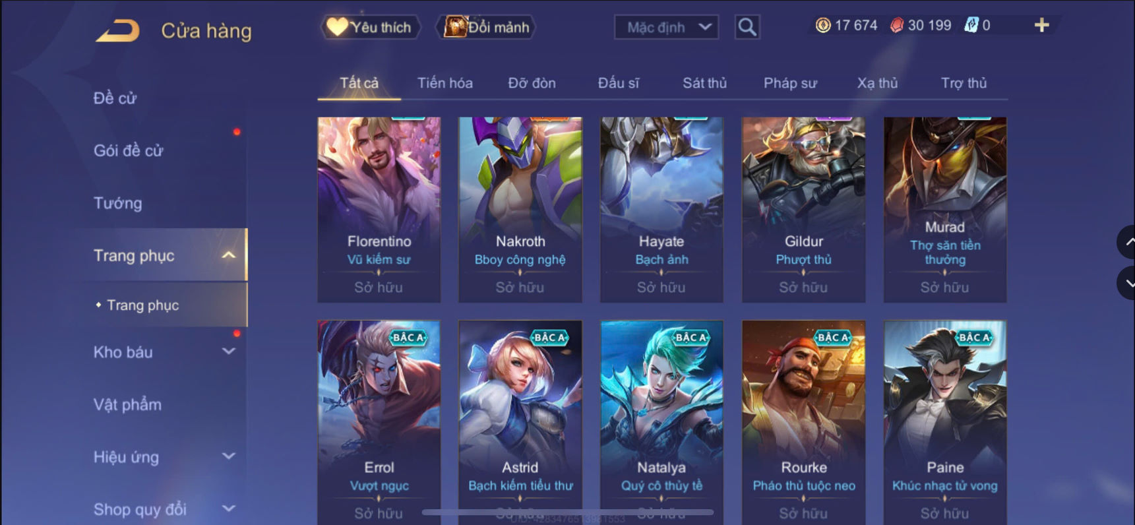Tap the red ruby currency icon
This screenshot has width=1135, height=525.
[897, 25]
